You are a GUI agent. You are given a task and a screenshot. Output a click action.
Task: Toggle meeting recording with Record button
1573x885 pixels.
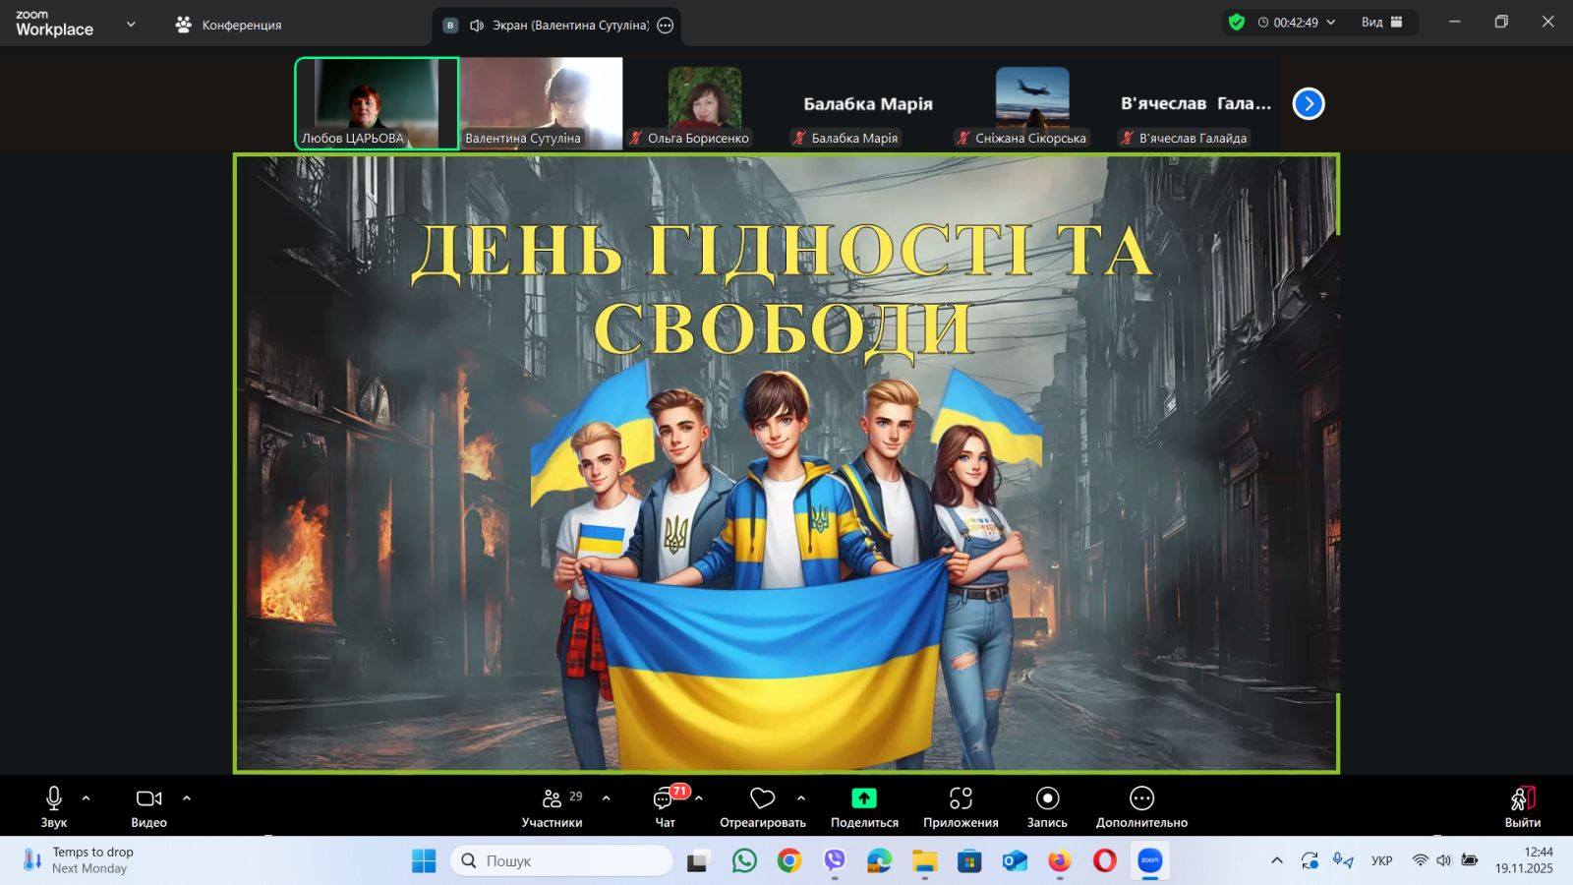click(x=1047, y=798)
